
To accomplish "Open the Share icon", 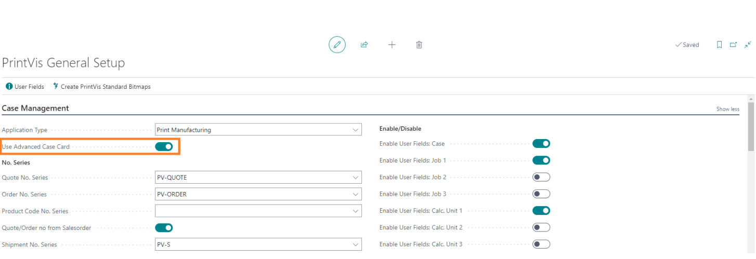I will click(364, 45).
